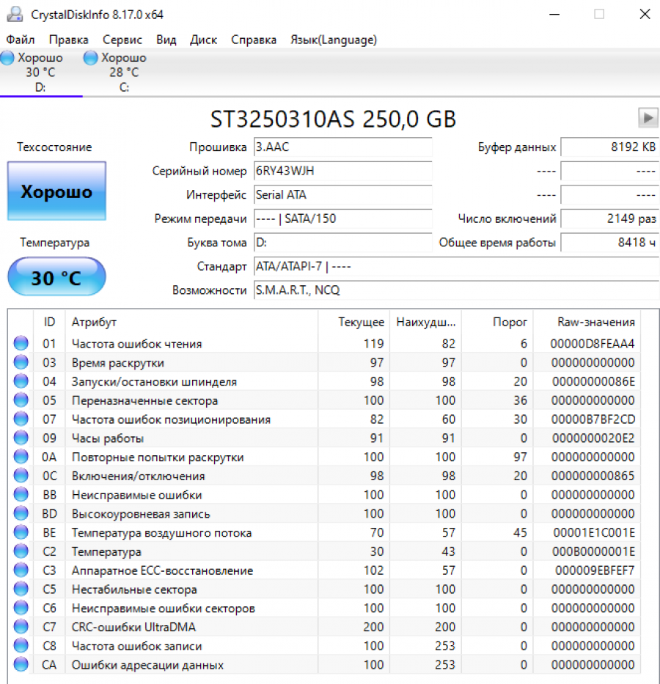Open the Диск menu

[x=203, y=40]
